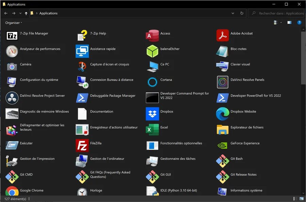Viewport: 306px width, 202px height.
Task: Switch to details view in status bar
Action: 295,199
